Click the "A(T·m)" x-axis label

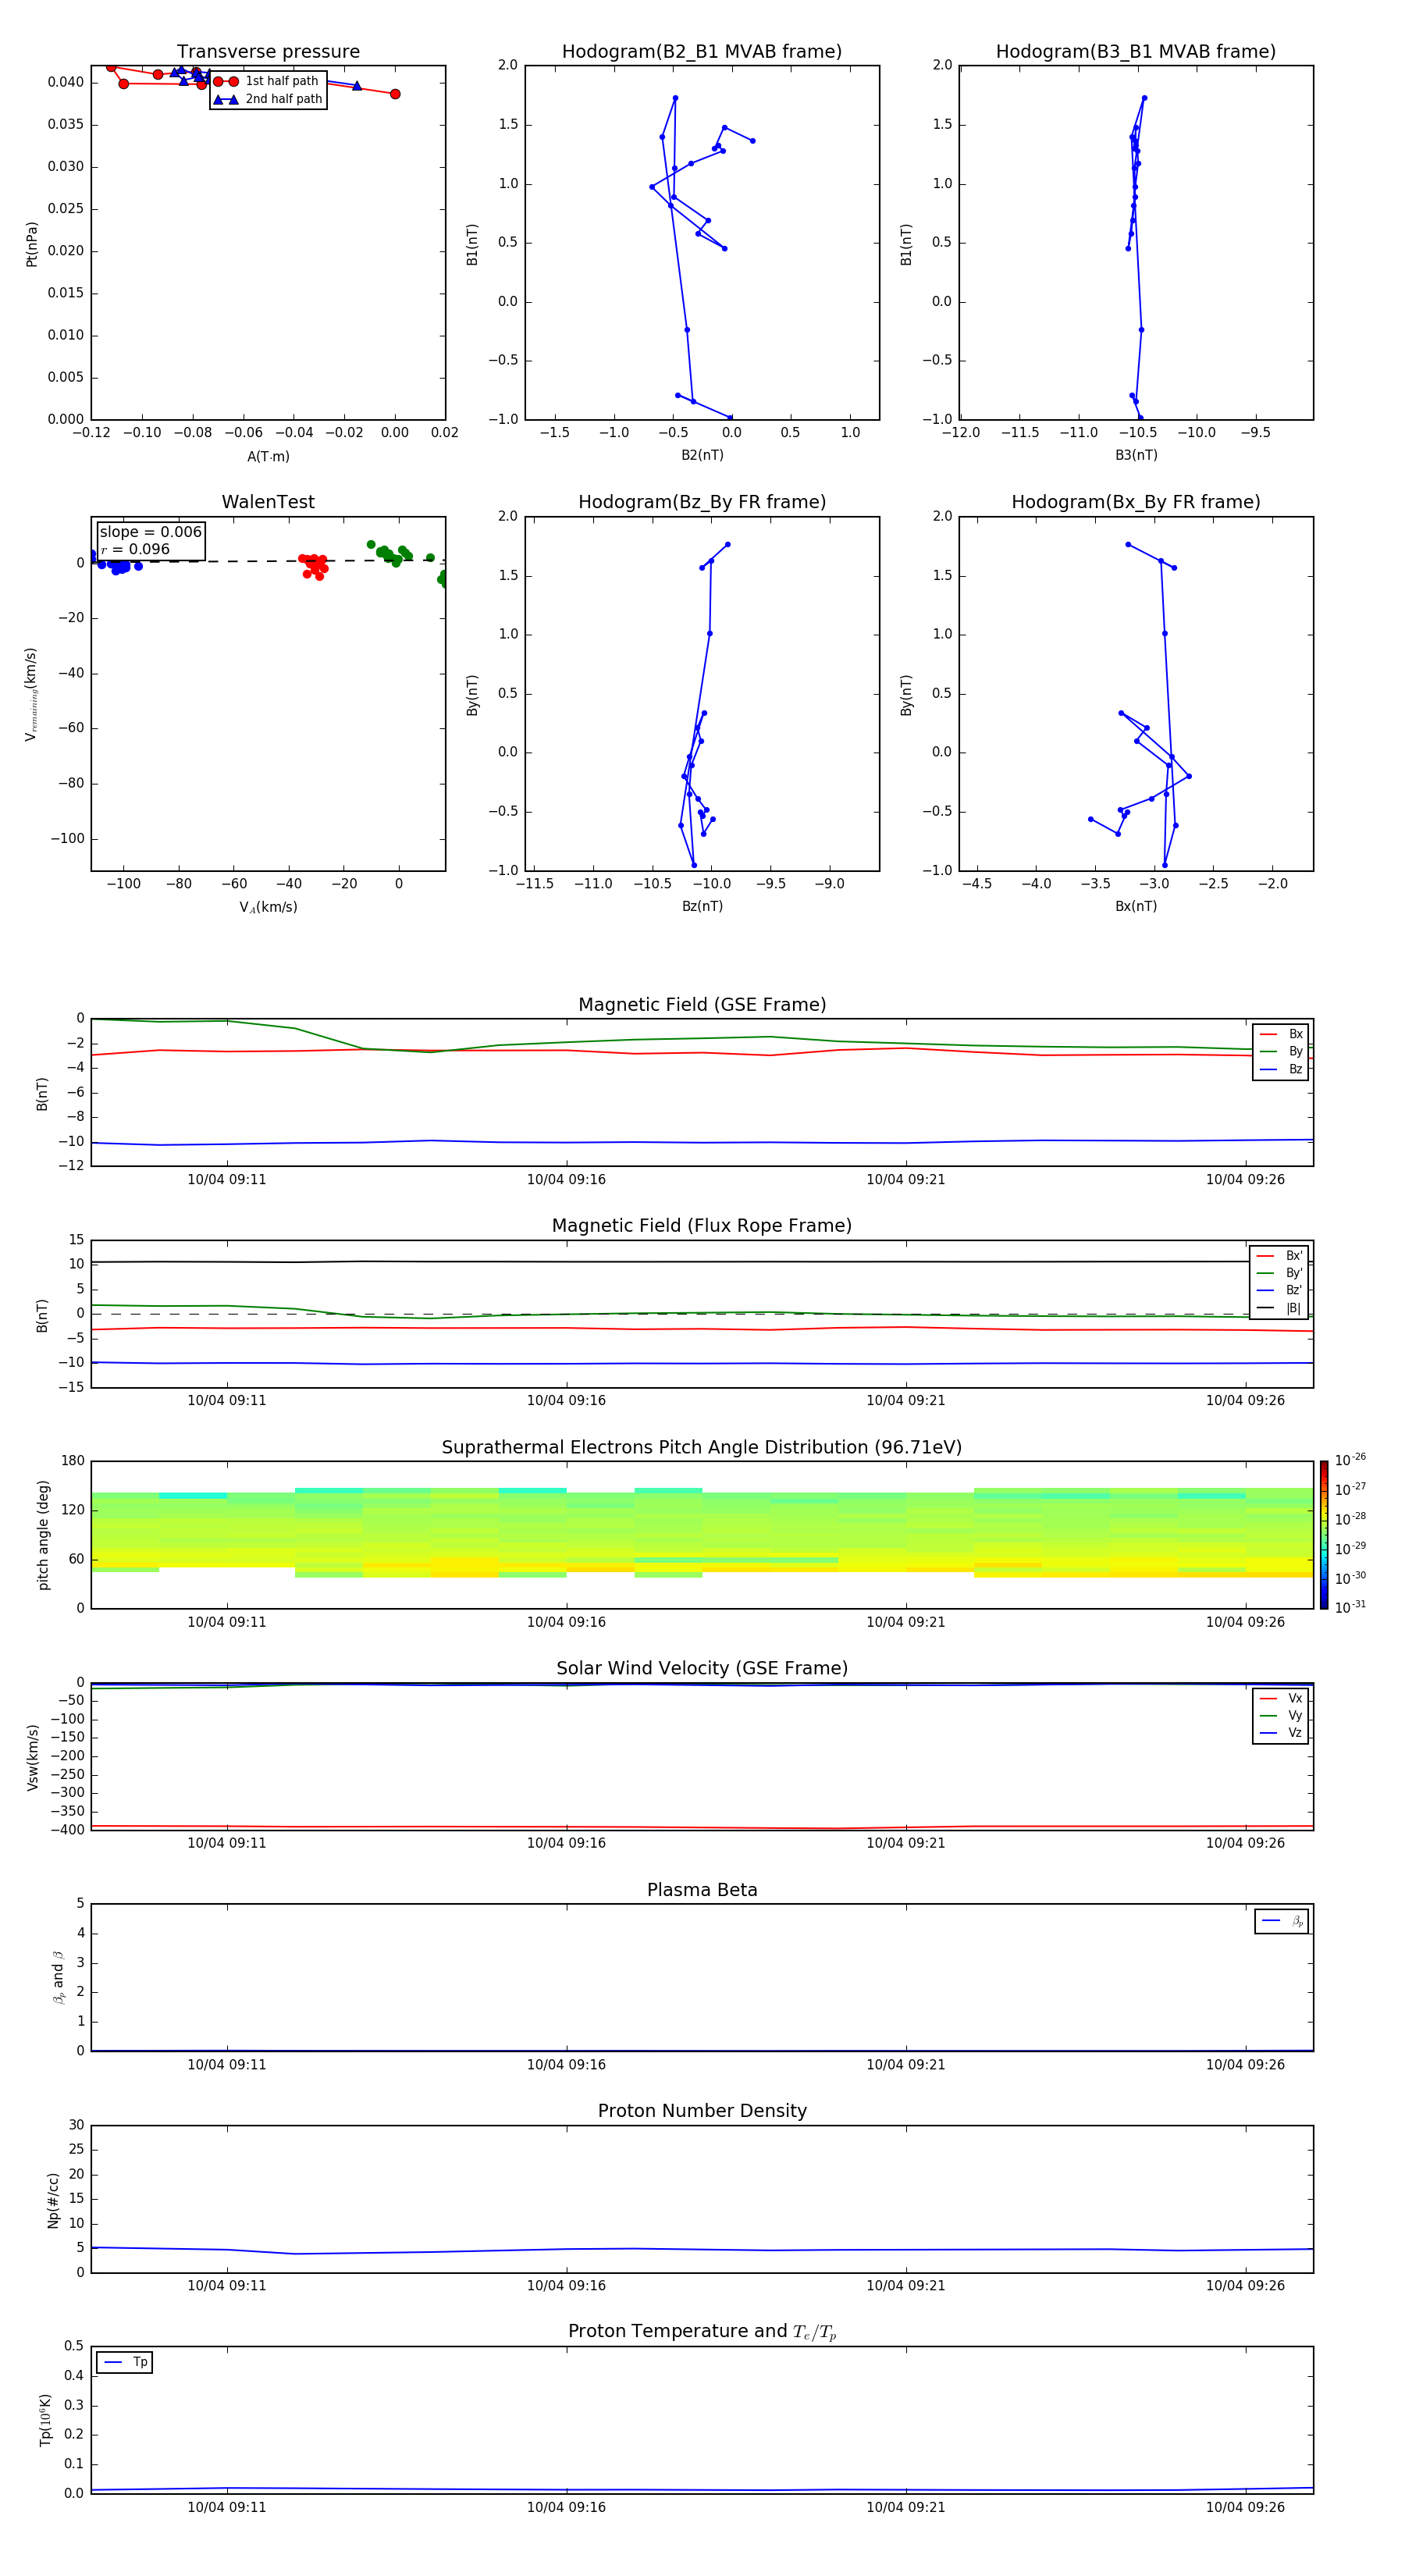click(268, 456)
